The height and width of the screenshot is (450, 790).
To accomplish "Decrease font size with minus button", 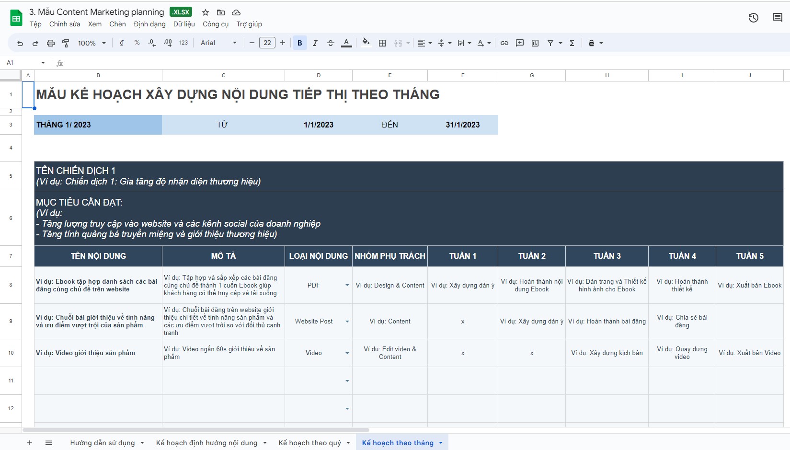I will tap(252, 43).
